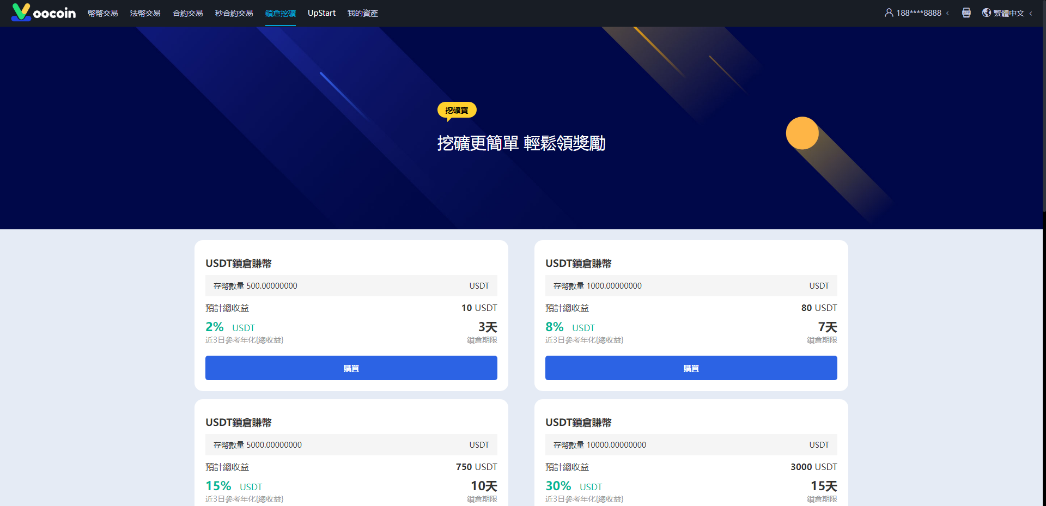This screenshot has width=1046, height=506.
Task: Select the 5000 USDT deposit amount field
Action: pyautogui.click(x=351, y=445)
